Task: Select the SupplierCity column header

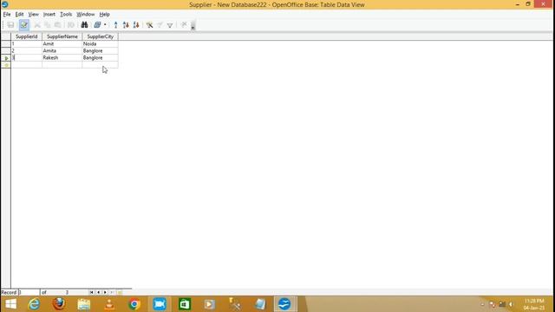Action: (x=101, y=36)
